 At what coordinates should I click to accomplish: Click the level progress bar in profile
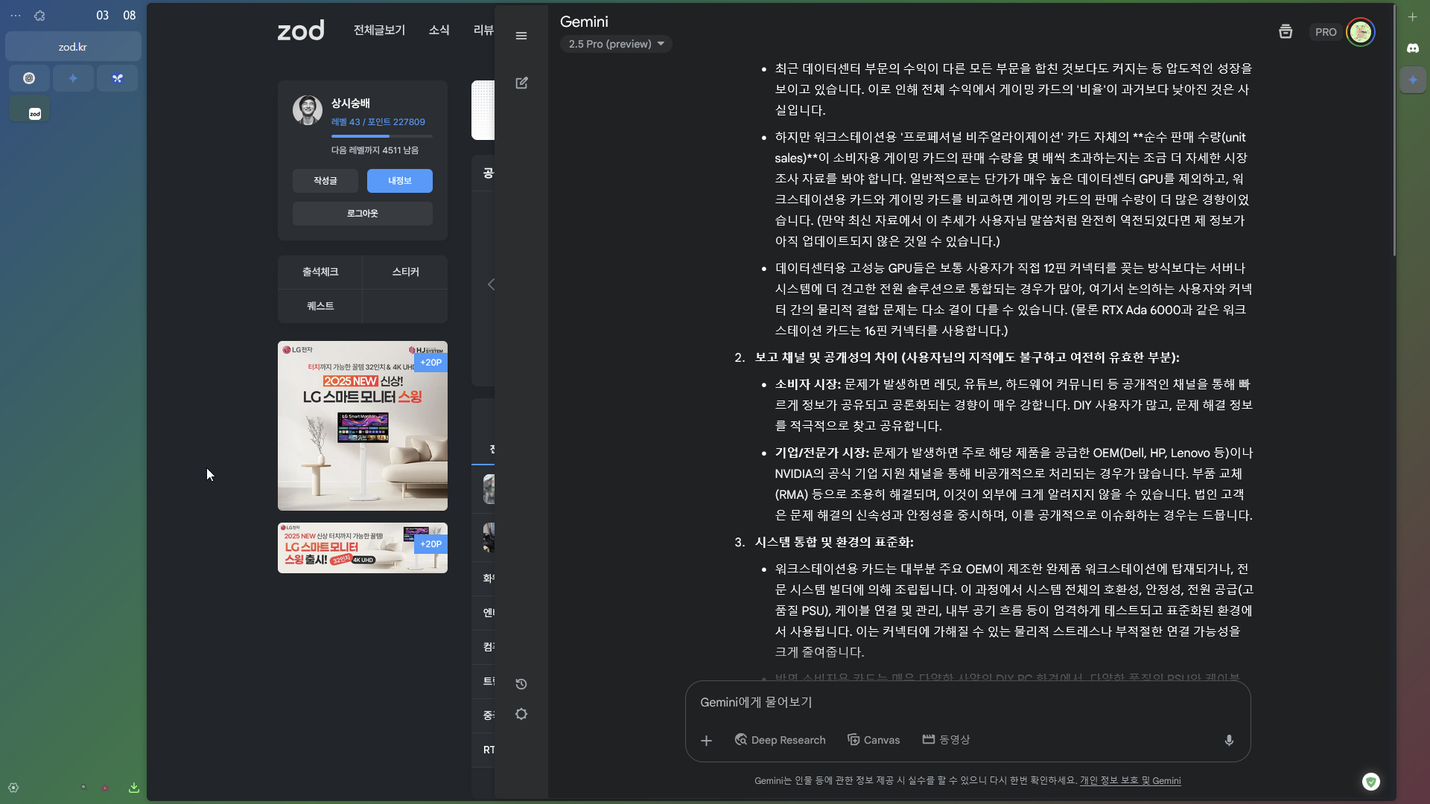(382, 136)
